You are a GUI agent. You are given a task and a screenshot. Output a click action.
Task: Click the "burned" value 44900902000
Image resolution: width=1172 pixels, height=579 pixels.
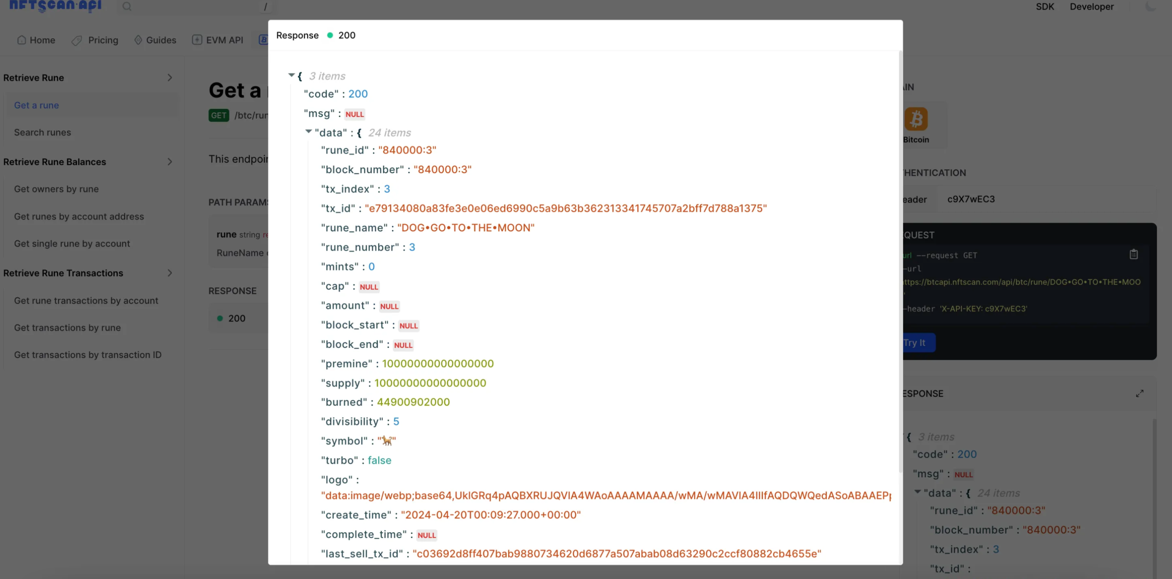[x=413, y=402]
